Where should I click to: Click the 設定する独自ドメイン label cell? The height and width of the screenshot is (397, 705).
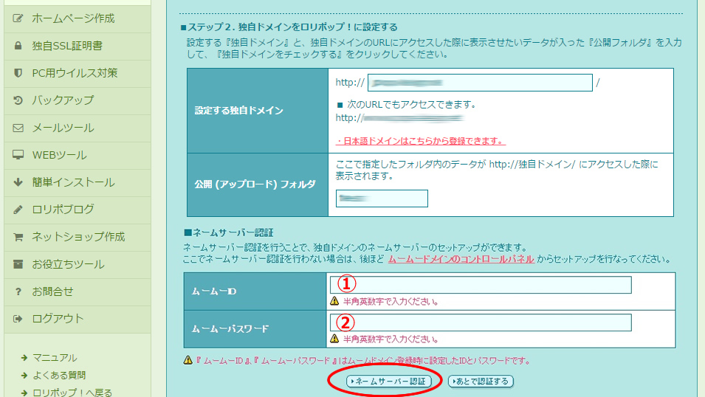[258, 111]
